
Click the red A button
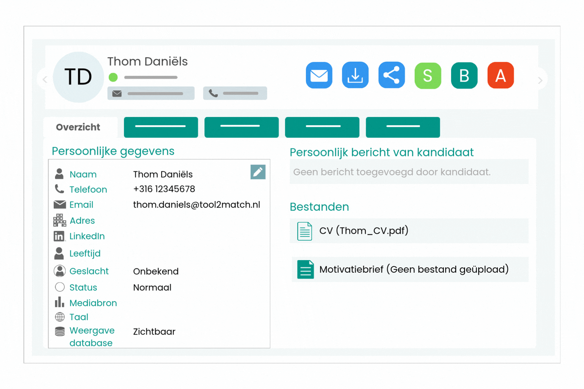[500, 76]
